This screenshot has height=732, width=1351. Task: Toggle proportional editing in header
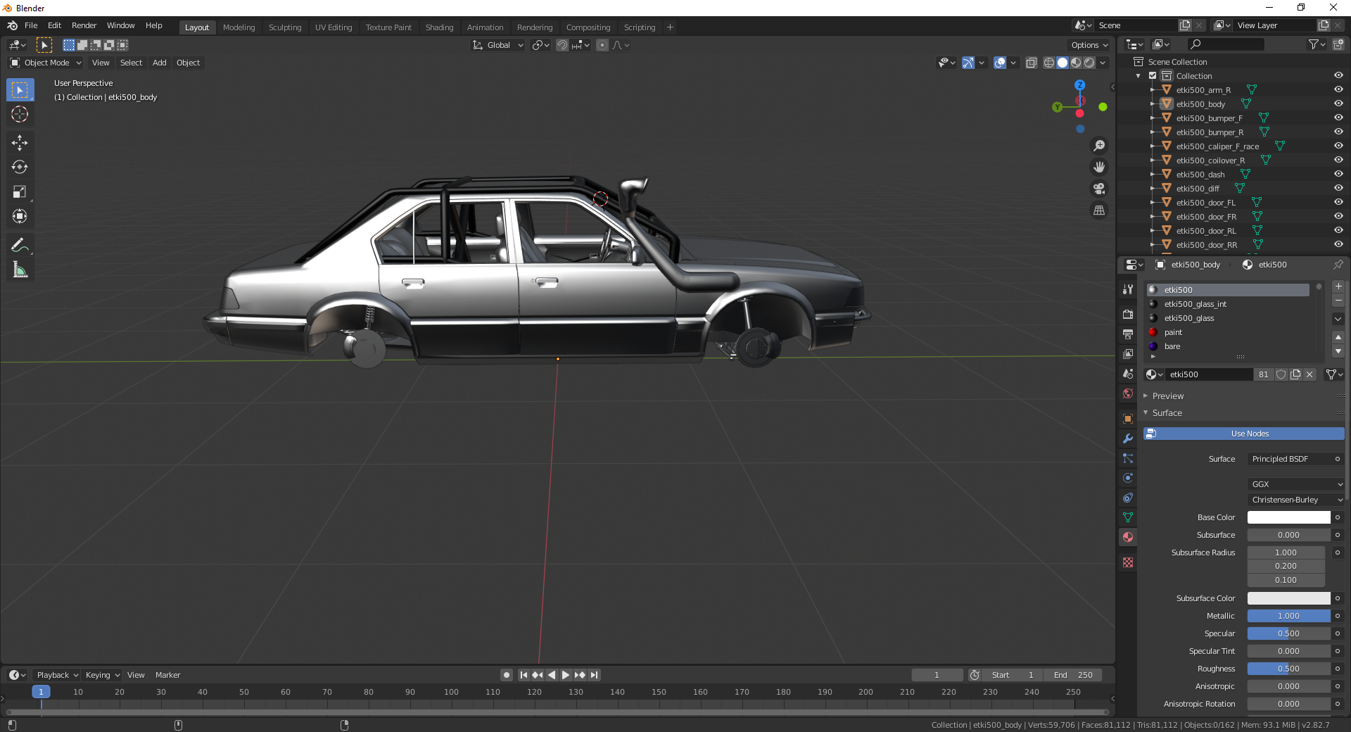(x=602, y=45)
